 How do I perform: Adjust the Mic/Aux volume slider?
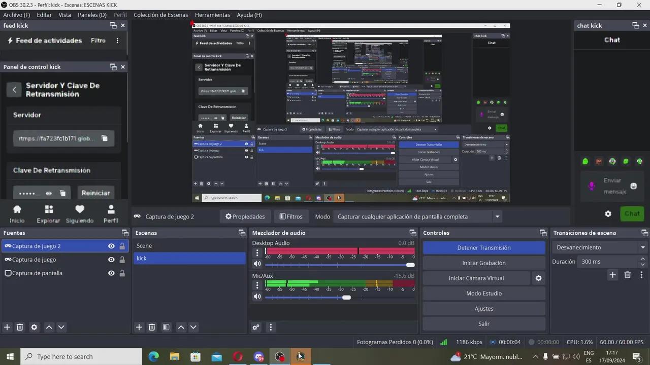click(346, 297)
